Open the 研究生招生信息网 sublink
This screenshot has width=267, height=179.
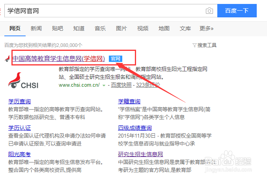(x=140, y=154)
